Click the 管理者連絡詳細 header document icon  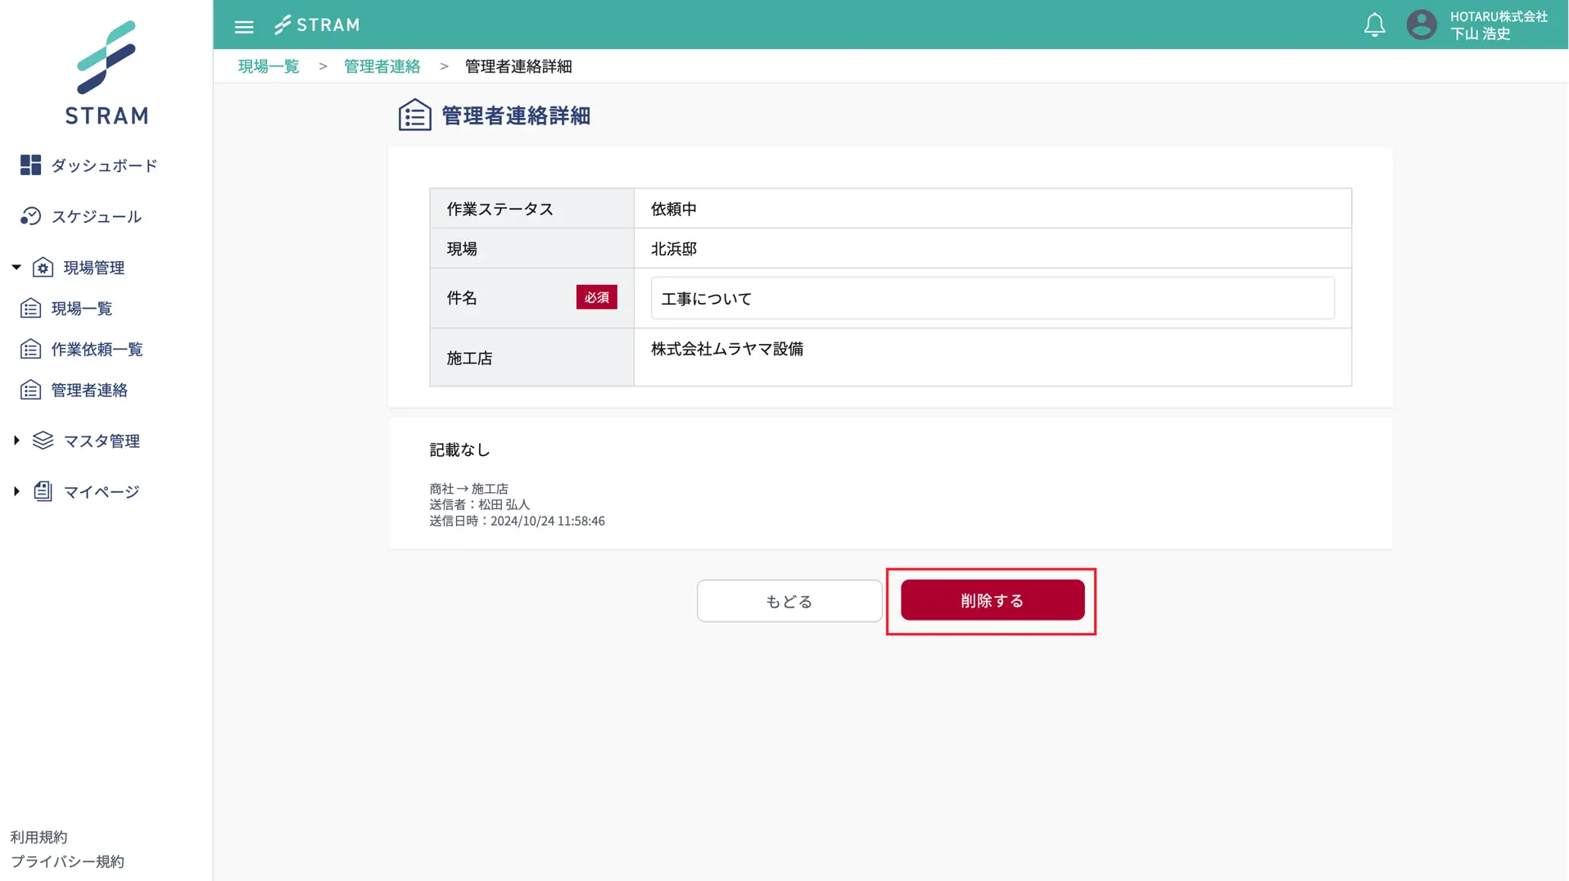tap(414, 115)
